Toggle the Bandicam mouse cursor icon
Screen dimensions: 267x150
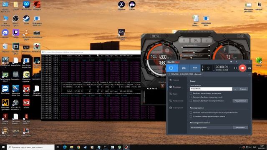[x=203, y=66]
